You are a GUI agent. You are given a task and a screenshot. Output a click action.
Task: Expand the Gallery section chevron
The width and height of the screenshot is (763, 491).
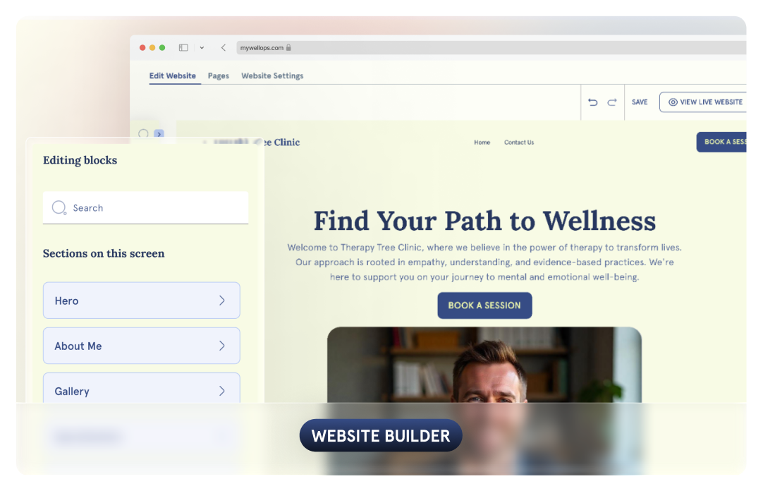(222, 392)
